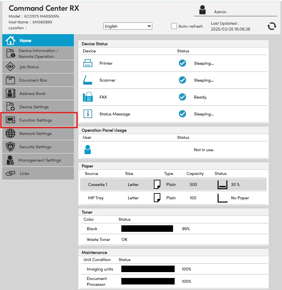
Task: Go to Management Settings
Action: tap(39, 160)
